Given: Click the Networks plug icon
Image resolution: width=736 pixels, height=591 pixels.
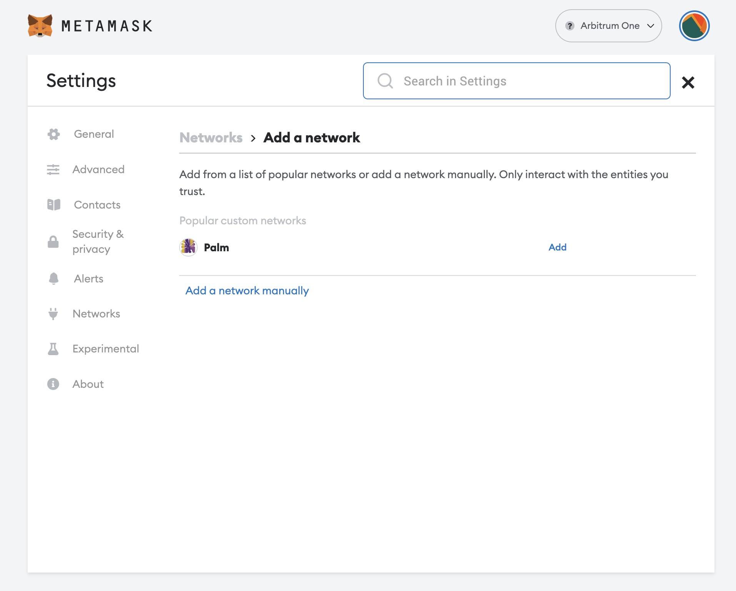Looking at the screenshot, I should coord(53,314).
